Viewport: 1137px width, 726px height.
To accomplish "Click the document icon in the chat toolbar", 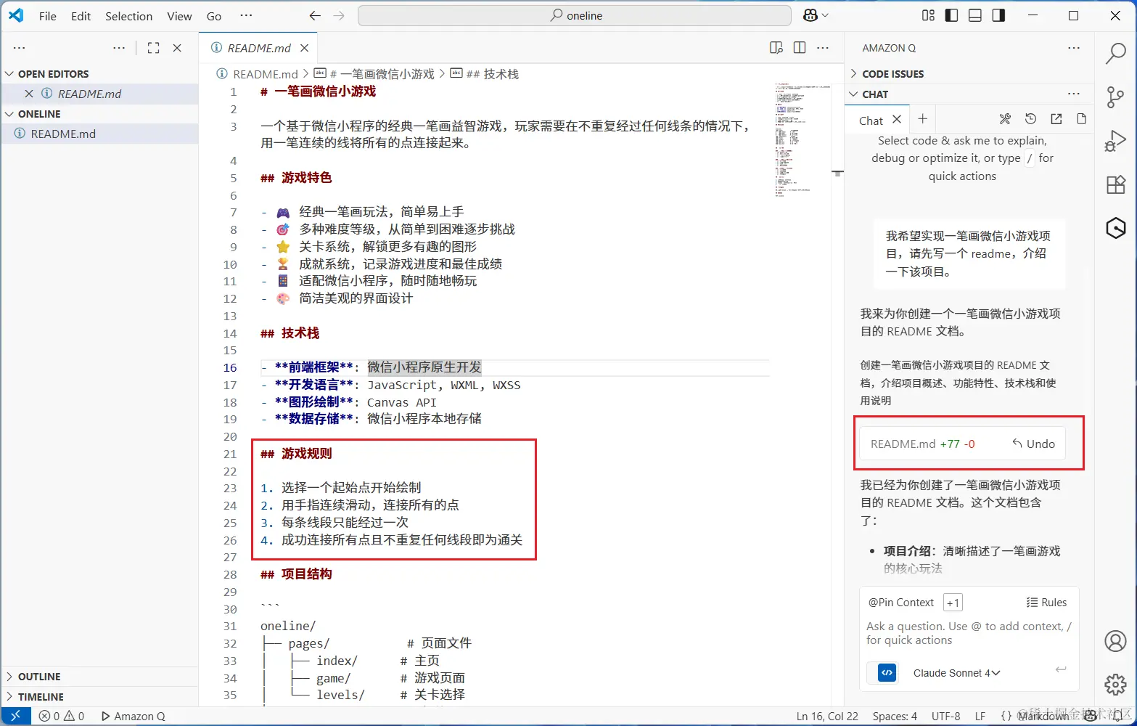I will [x=1081, y=119].
